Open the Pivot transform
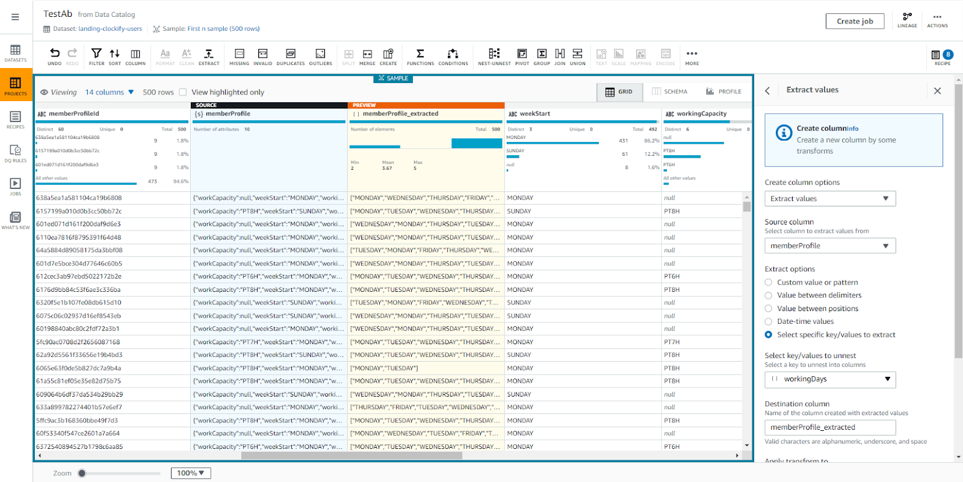Image resolution: width=963 pixels, height=482 pixels. tap(522, 55)
